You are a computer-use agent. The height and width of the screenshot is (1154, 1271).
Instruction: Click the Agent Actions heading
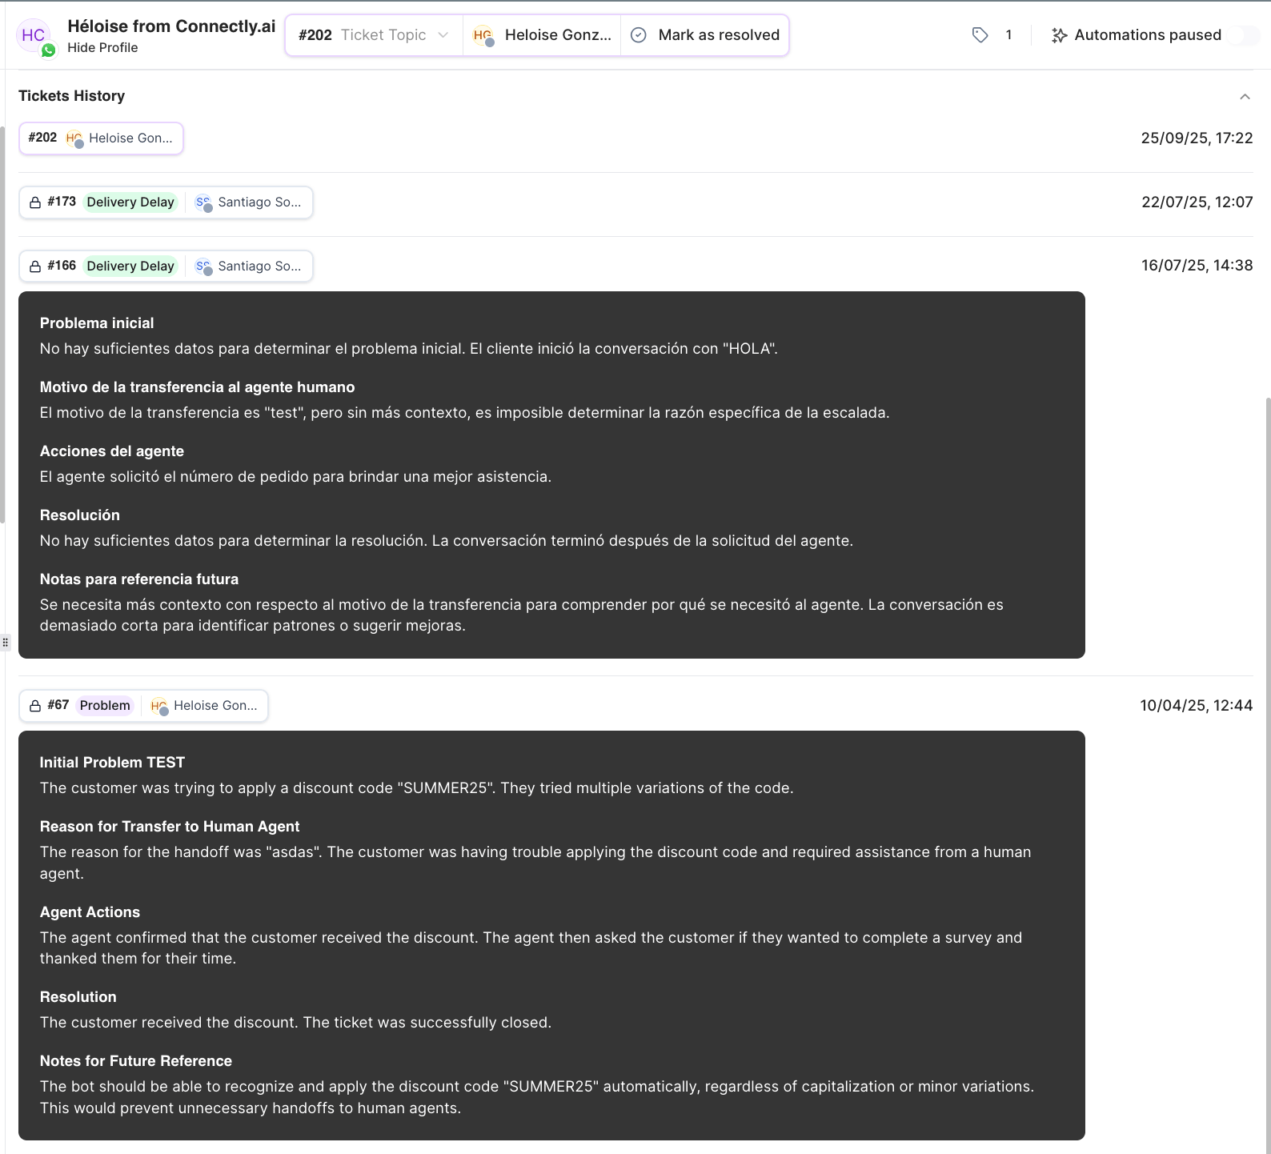tap(90, 912)
